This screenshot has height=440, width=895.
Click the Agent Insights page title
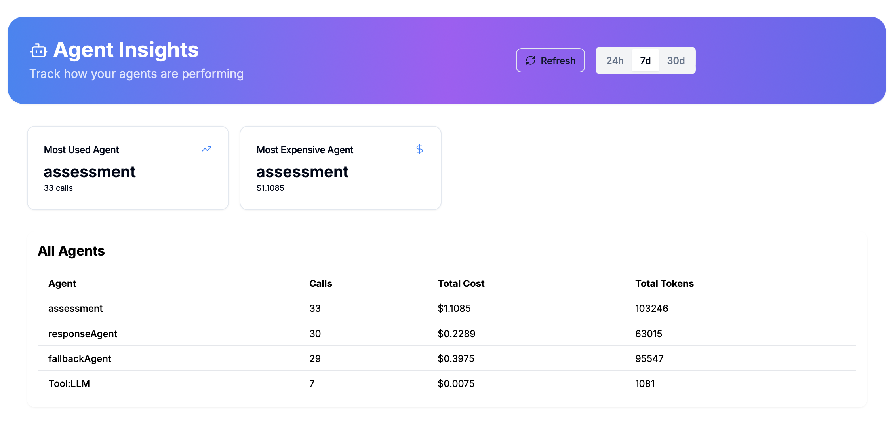pos(126,50)
